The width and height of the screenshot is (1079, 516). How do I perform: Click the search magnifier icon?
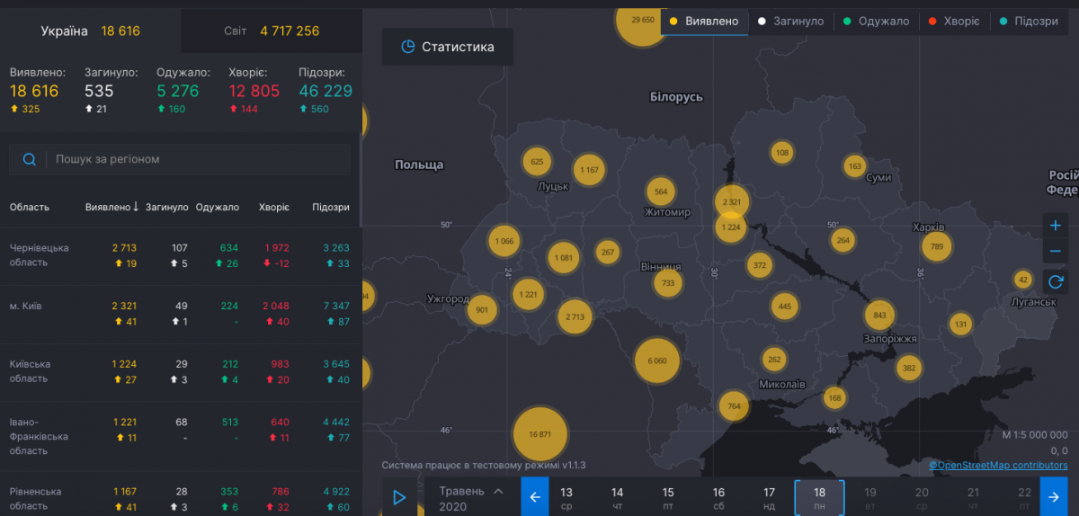[x=30, y=159]
